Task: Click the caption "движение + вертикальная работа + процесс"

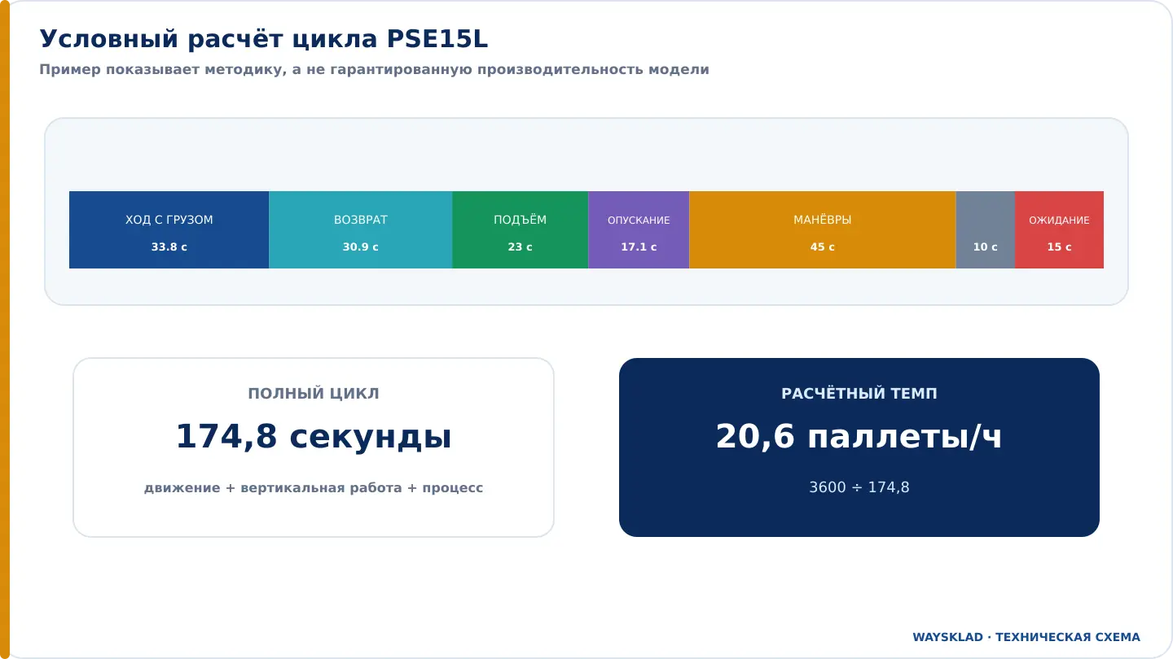Action: pyautogui.click(x=314, y=488)
